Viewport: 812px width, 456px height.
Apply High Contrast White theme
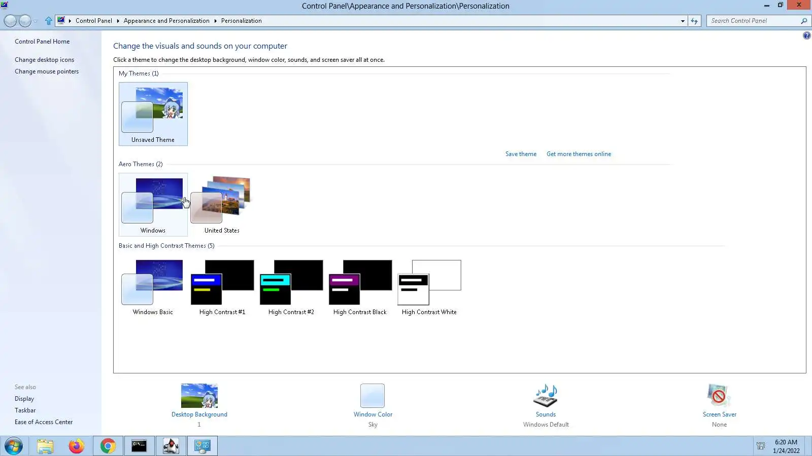pyautogui.click(x=429, y=287)
